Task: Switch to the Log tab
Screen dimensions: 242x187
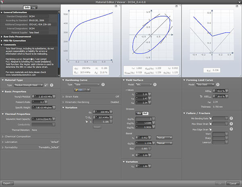Action: [x=34, y=7]
